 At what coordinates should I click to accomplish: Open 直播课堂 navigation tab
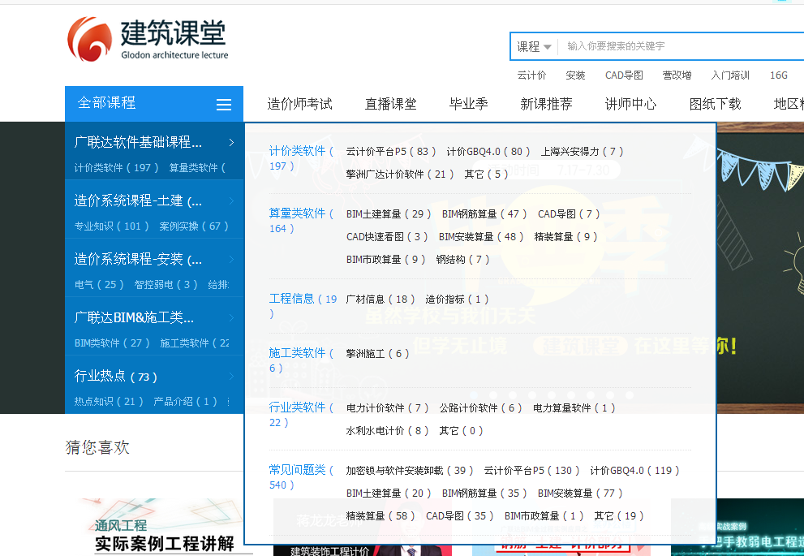[x=391, y=104]
